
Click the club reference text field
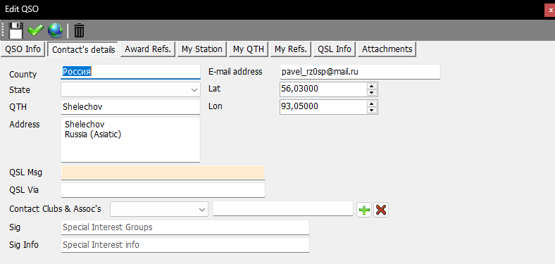(283, 208)
